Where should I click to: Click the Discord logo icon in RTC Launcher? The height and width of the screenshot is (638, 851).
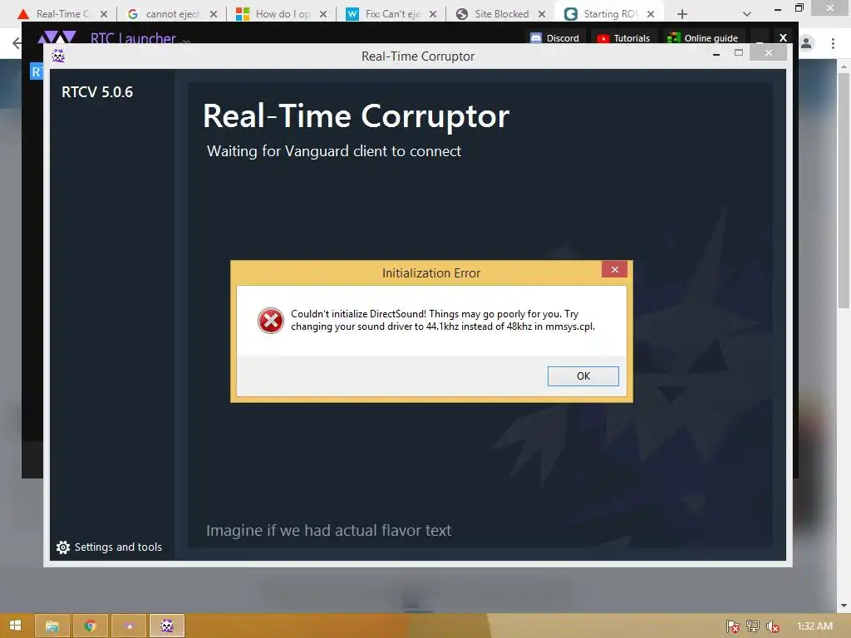point(536,38)
